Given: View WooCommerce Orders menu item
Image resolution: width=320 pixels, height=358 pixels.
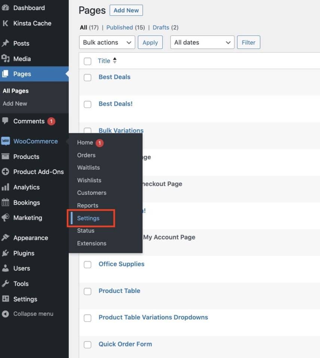Looking at the screenshot, I should (x=86, y=155).
